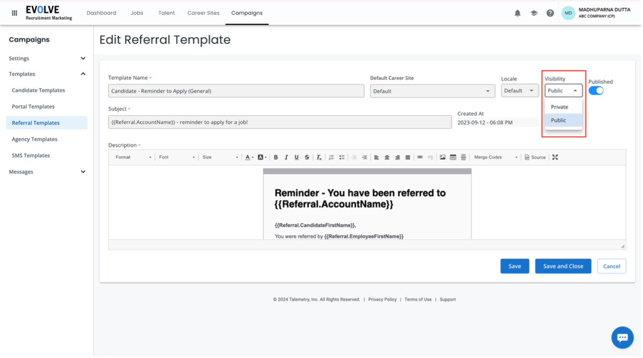
Task: Open the Locale dropdown
Action: coord(519,90)
